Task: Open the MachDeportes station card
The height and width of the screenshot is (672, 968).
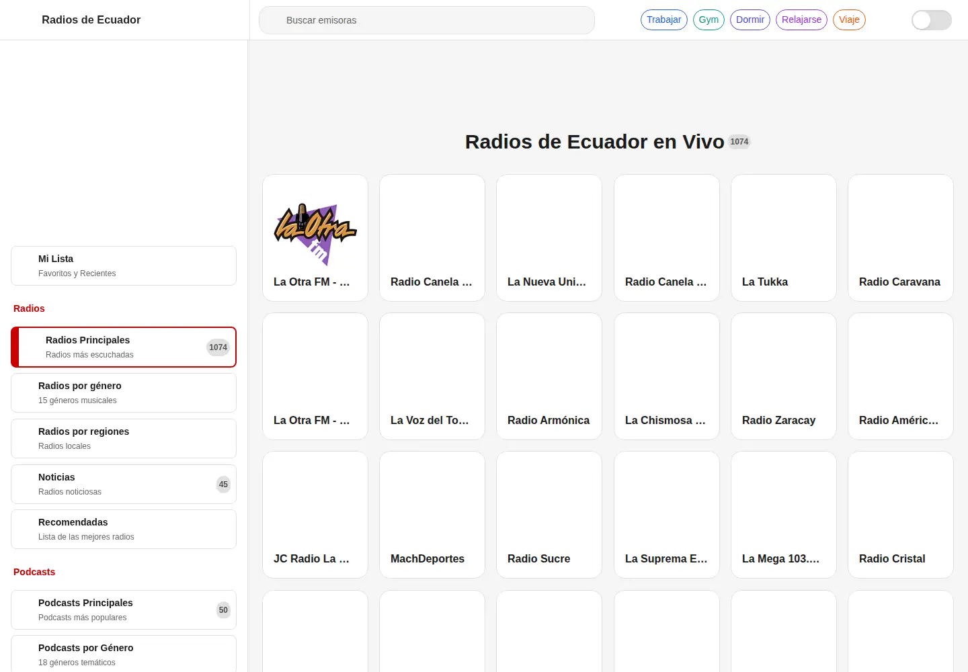Action: click(432, 515)
